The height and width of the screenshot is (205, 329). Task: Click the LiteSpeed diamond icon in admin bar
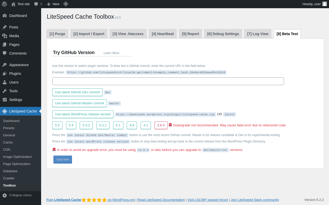66,4
